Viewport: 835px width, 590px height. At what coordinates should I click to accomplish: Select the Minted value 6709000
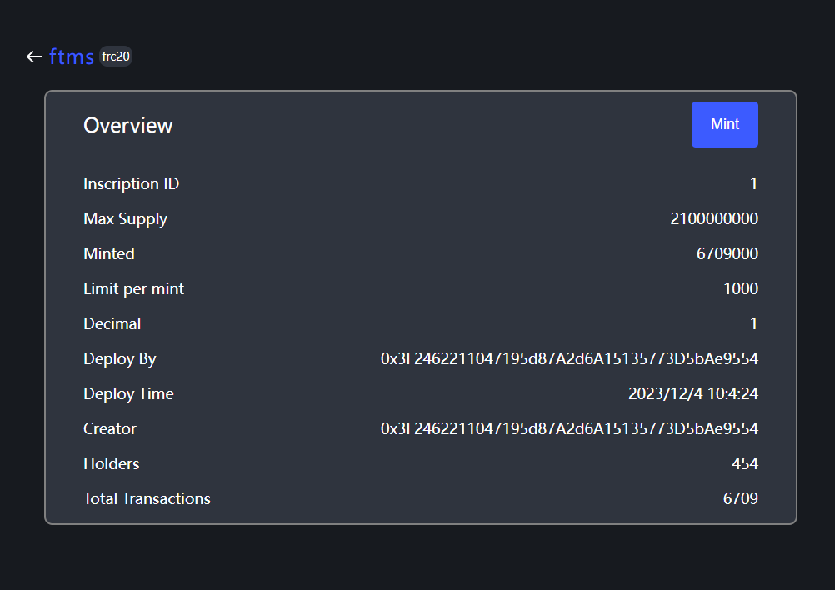click(x=727, y=253)
